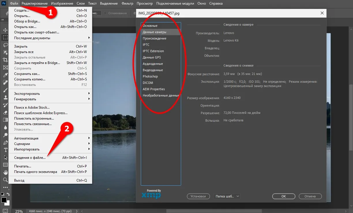Image resolution: width=353 pixels, height=213 pixels.
Task: Open the Папка шаблонов dropdown
Action: coord(227,196)
